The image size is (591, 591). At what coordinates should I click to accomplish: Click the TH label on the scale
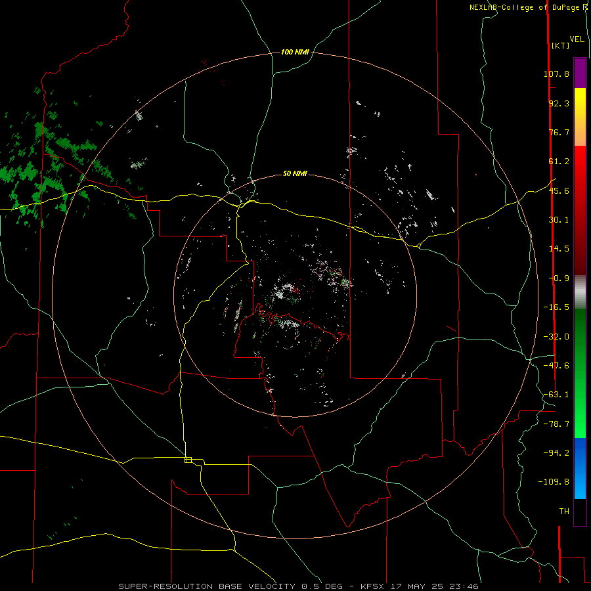pos(564,512)
